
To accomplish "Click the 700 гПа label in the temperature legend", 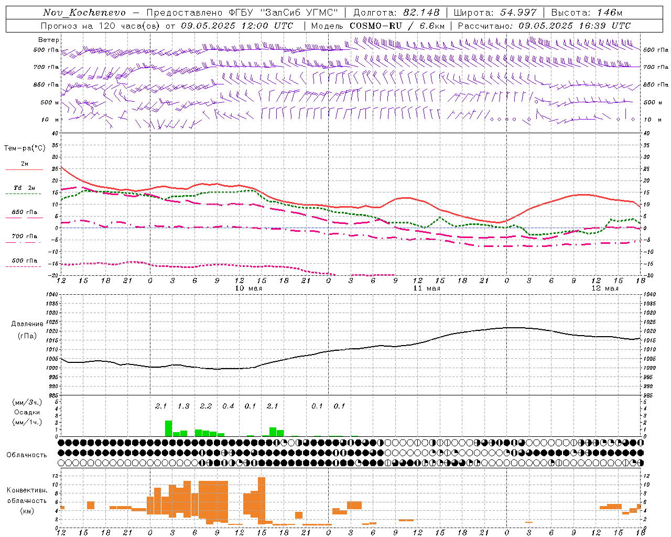I will click(25, 236).
